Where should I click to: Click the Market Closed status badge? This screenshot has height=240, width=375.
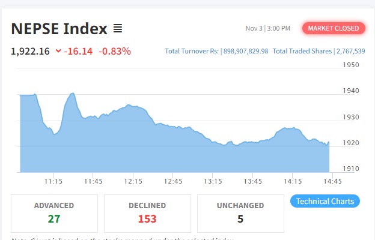[334, 28]
